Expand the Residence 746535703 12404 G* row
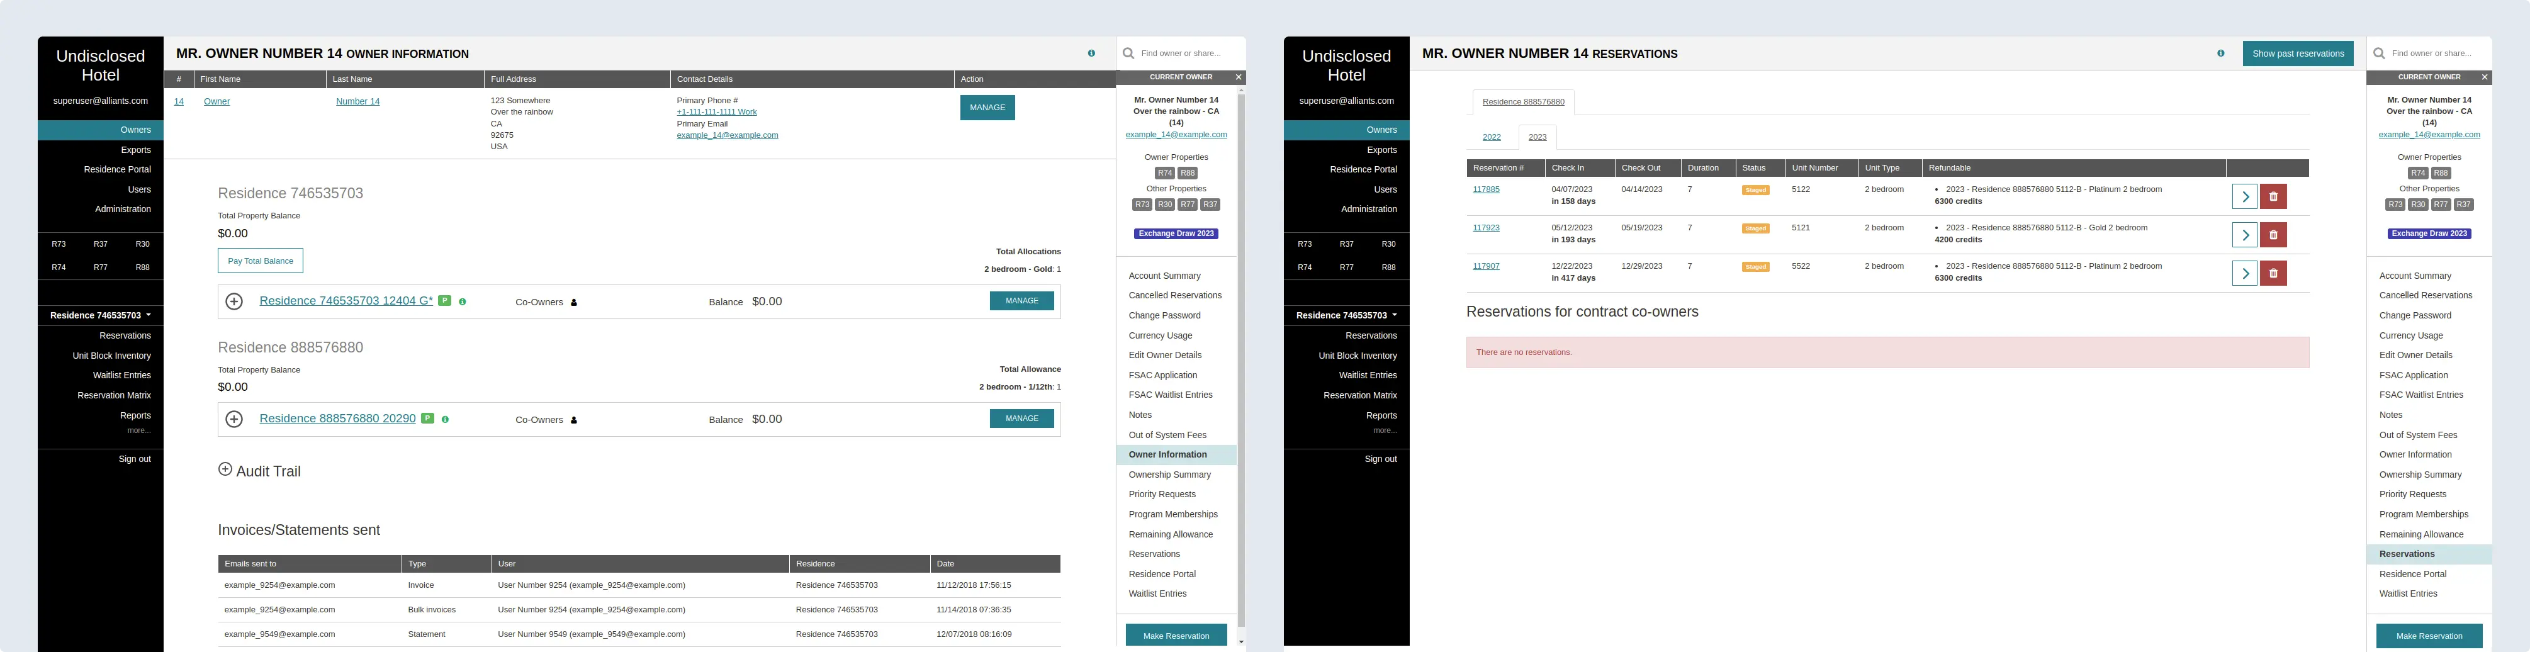Image resolution: width=2530 pixels, height=652 pixels. point(233,300)
